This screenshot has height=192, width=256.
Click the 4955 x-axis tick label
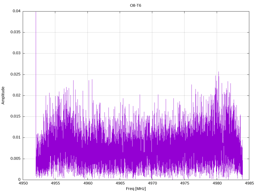click(x=55, y=183)
